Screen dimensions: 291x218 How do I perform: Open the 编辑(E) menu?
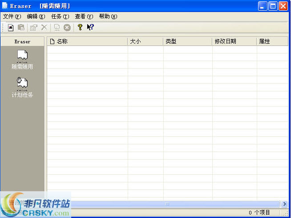pyautogui.click(x=36, y=16)
